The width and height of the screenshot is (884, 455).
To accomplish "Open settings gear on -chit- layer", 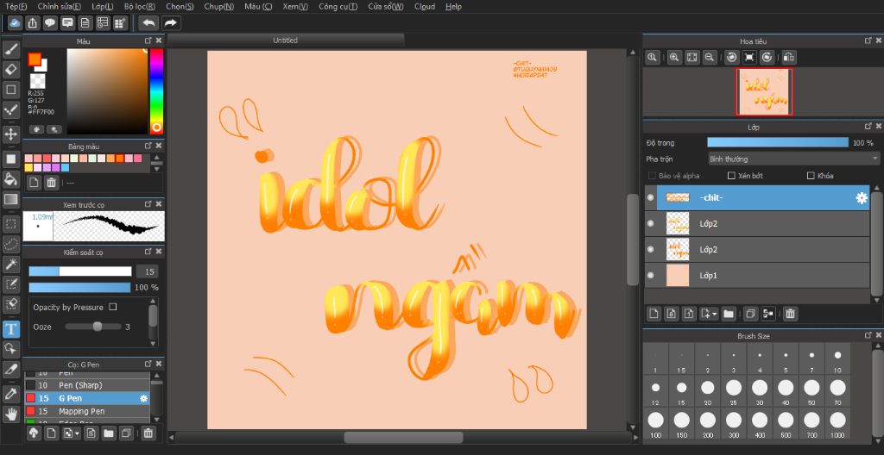I will point(862,197).
